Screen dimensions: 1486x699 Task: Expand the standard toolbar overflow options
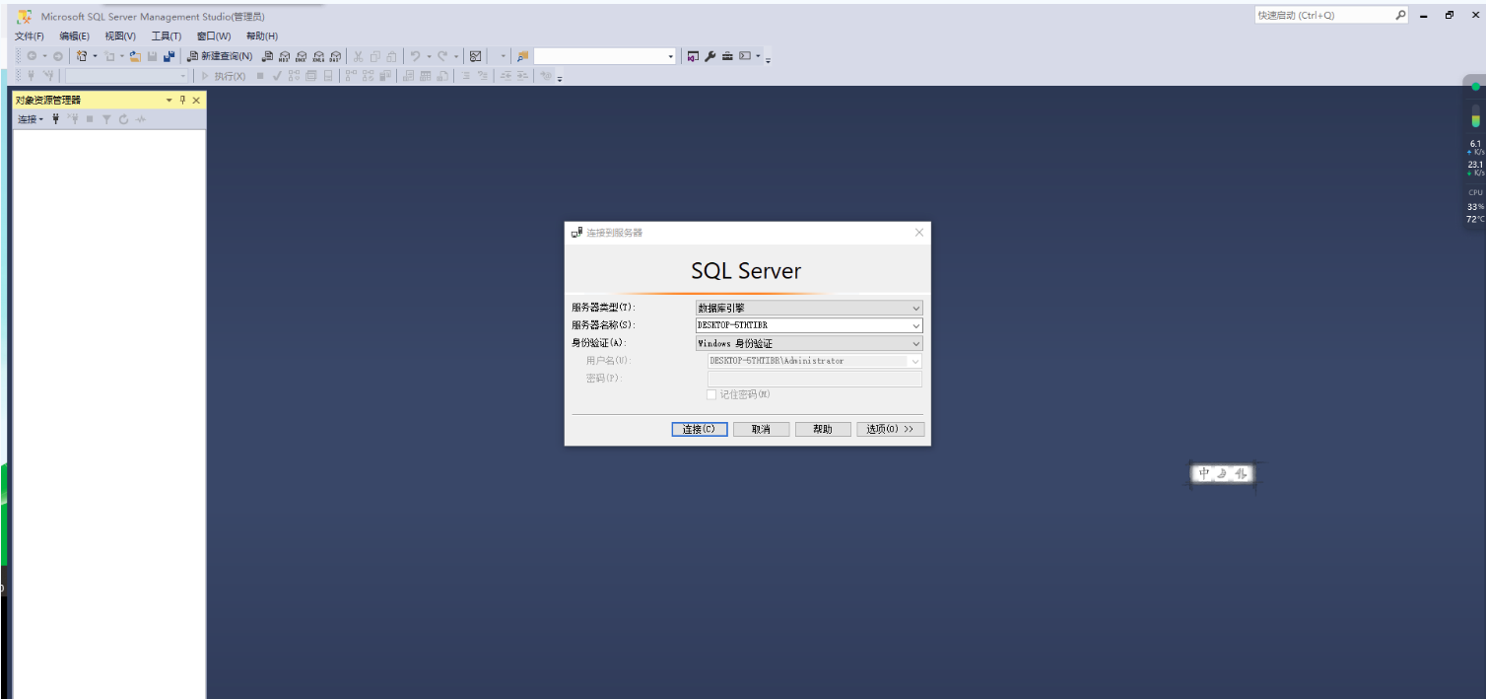coord(768,59)
